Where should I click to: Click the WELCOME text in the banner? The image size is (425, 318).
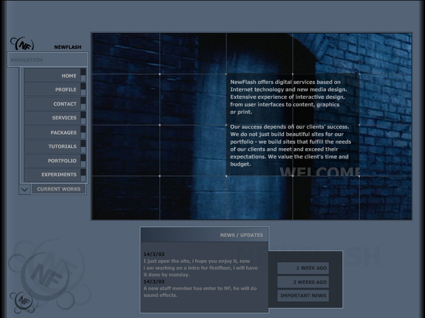(320, 171)
